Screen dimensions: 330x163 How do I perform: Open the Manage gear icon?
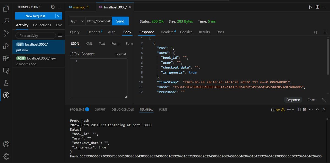pos(6,156)
